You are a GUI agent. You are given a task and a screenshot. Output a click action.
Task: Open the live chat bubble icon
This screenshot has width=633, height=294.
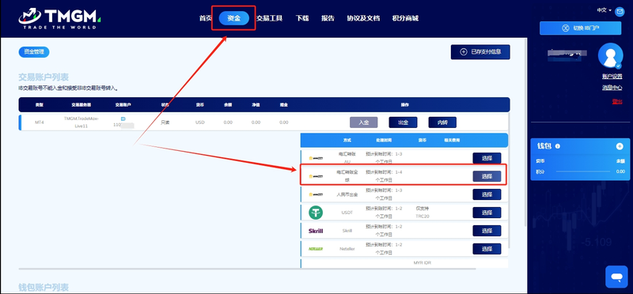click(x=616, y=277)
